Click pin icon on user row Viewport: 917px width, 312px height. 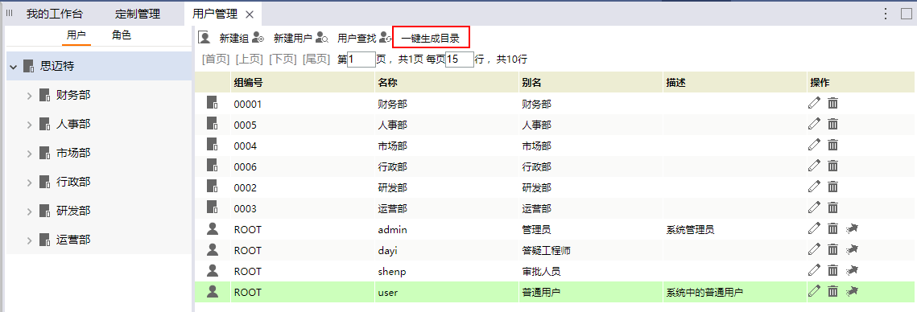(x=852, y=291)
